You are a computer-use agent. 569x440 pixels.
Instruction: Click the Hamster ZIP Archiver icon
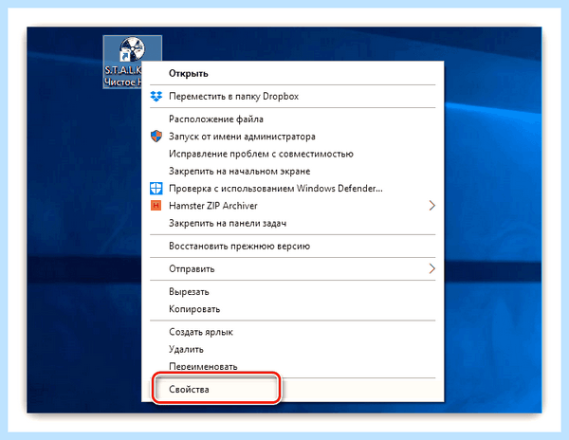[156, 206]
